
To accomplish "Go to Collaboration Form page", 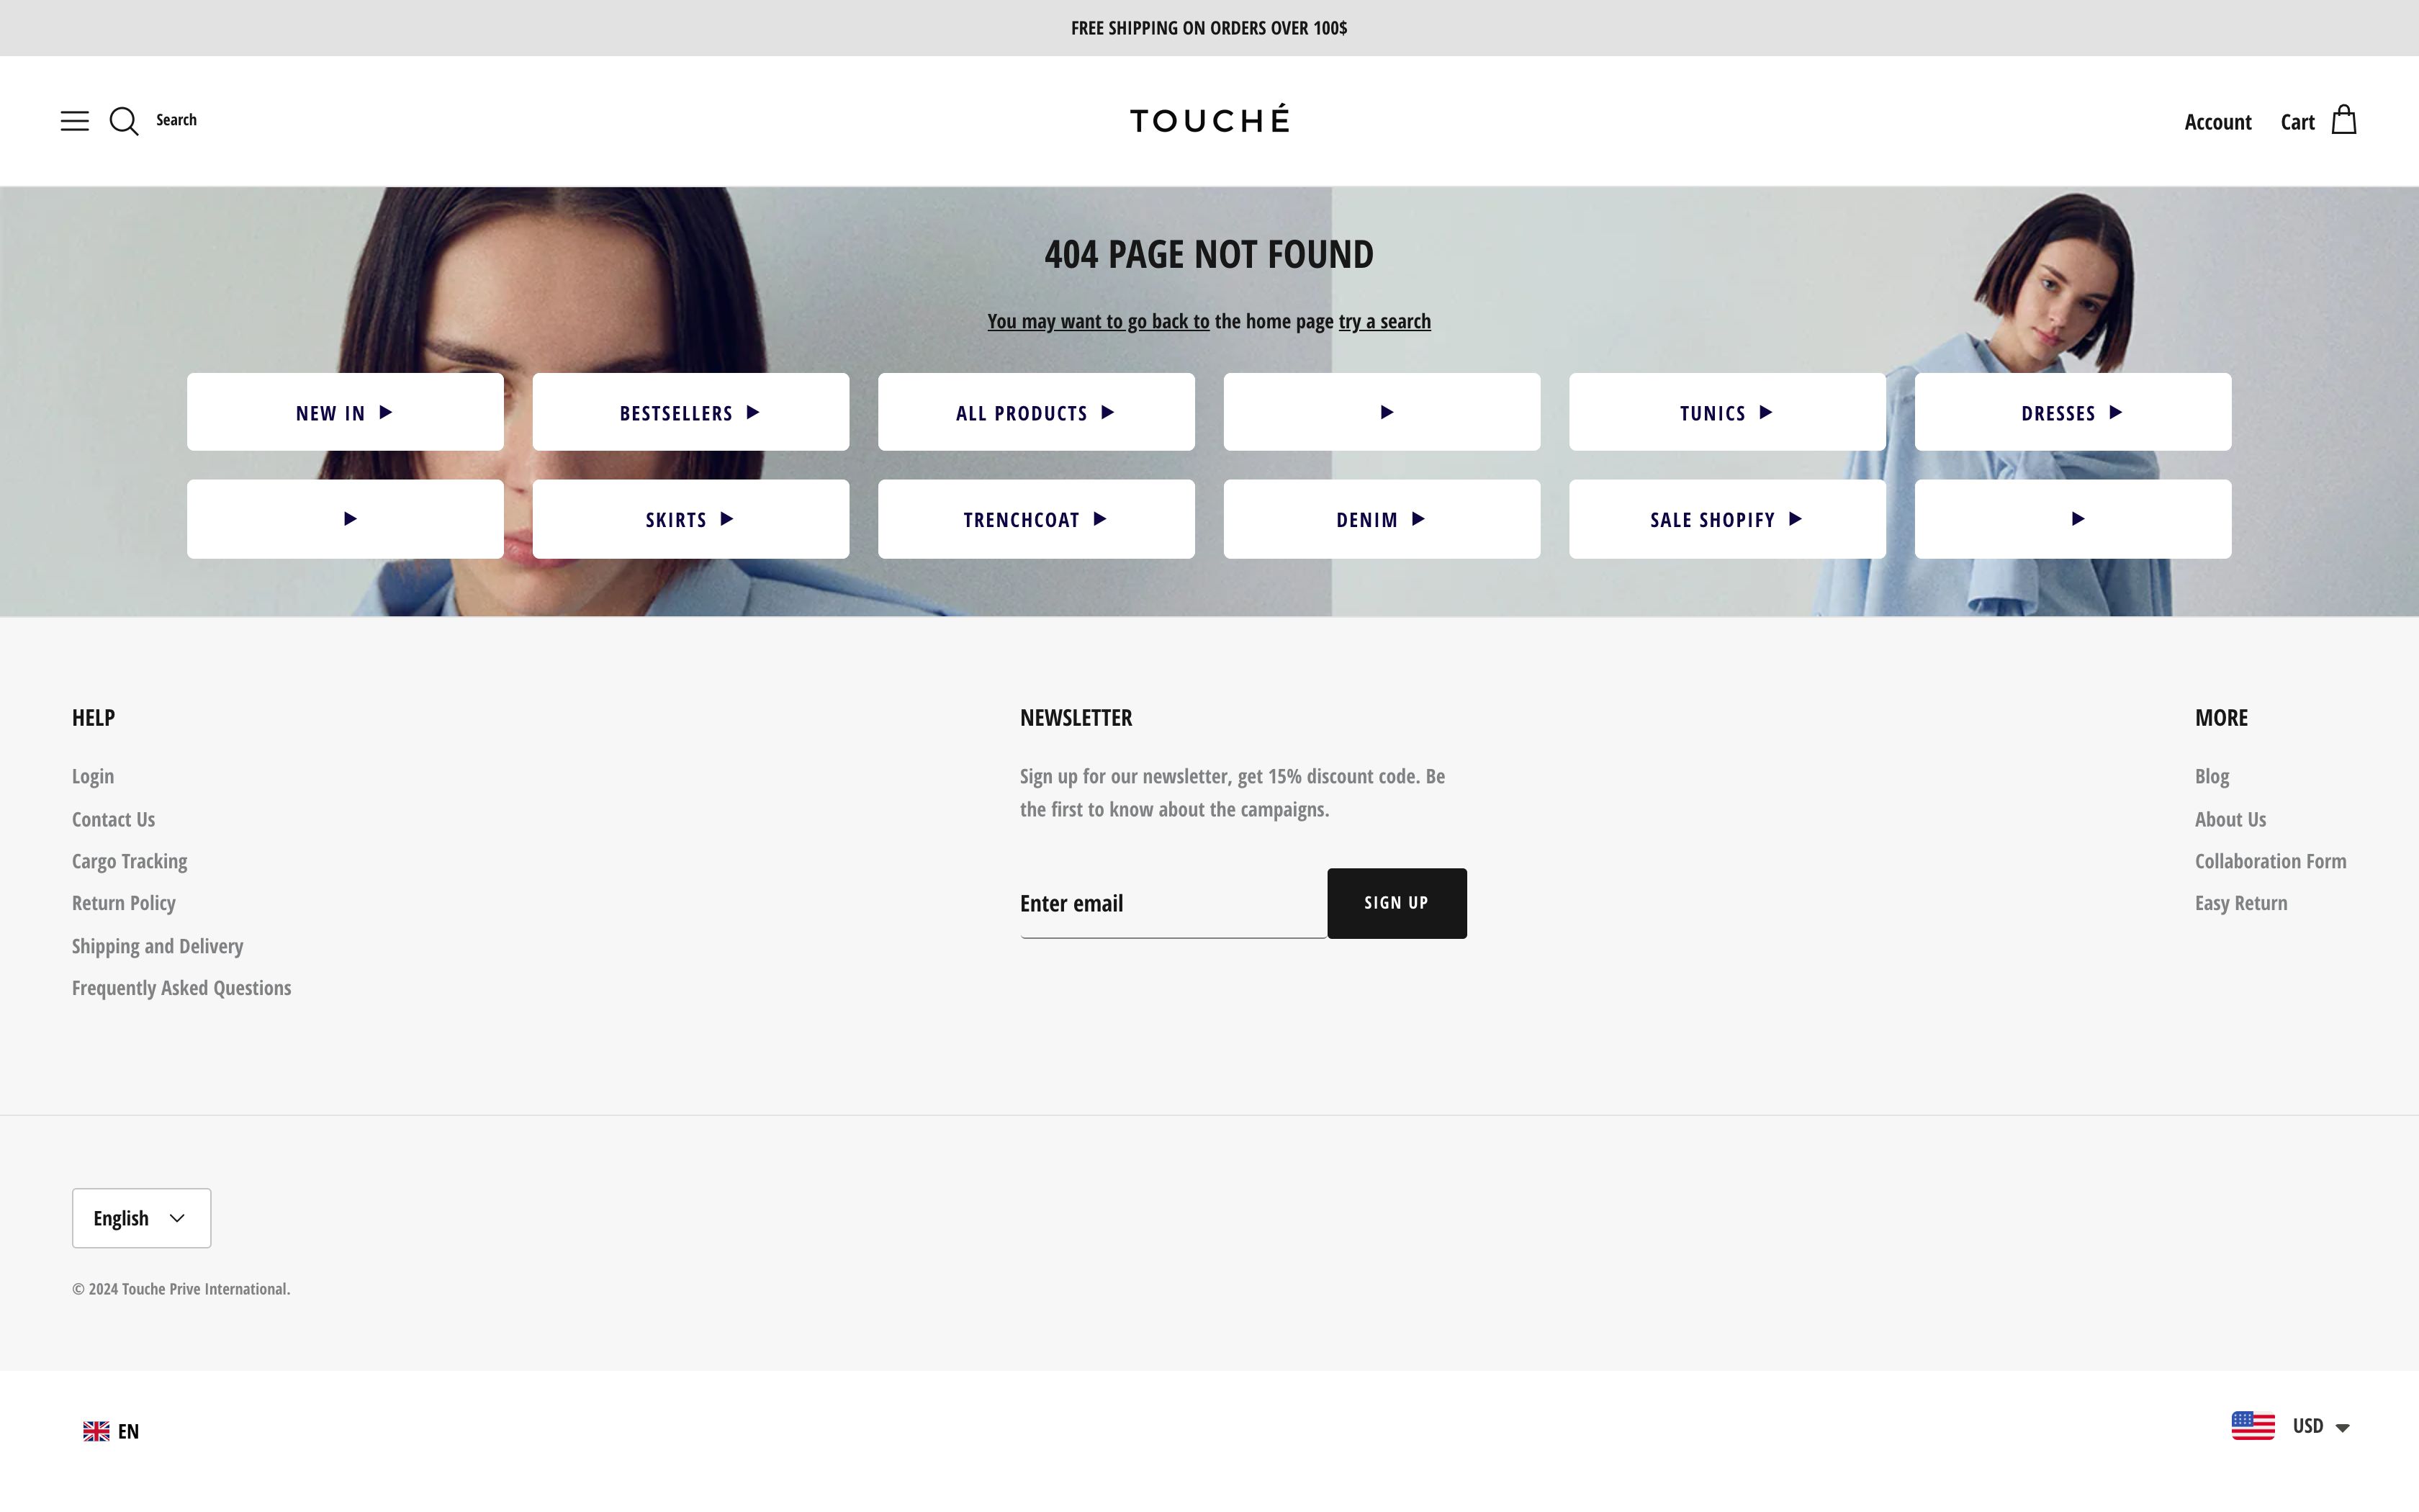I will pyautogui.click(x=2269, y=861).
